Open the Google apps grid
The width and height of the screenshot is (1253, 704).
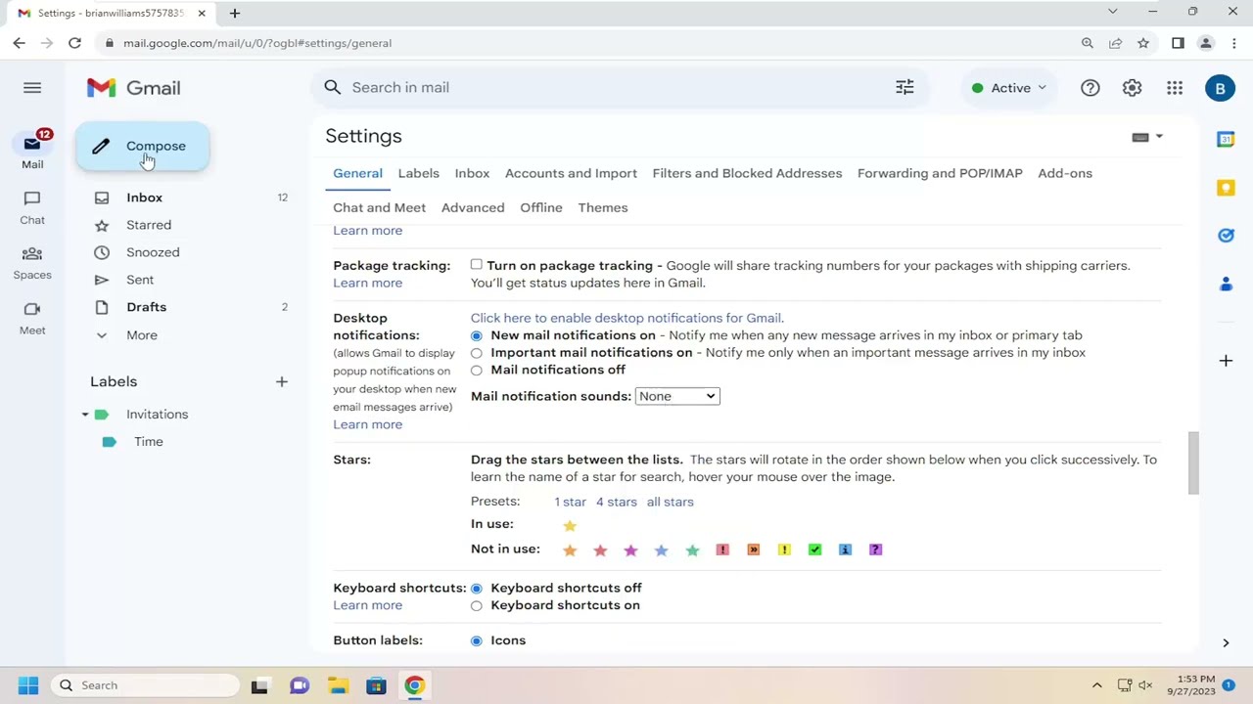coord(1175,88)
